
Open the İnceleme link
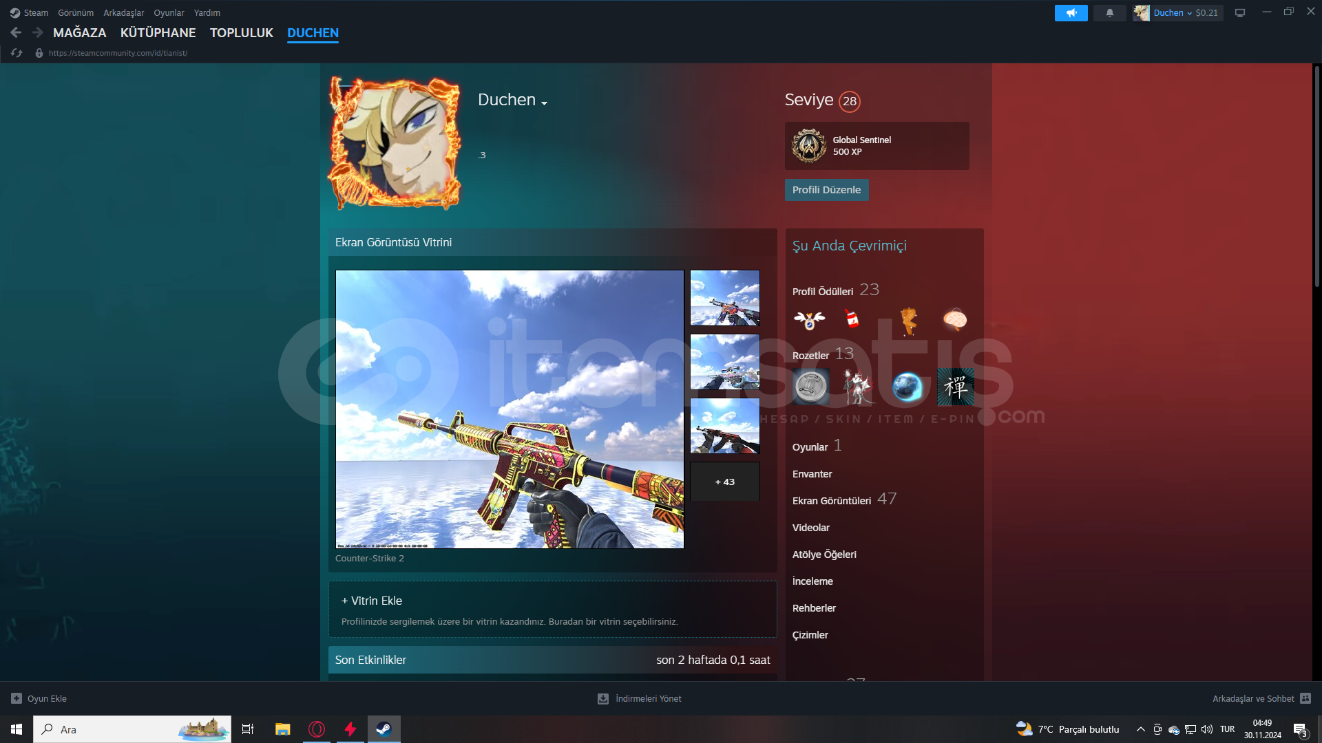[812, 581]
